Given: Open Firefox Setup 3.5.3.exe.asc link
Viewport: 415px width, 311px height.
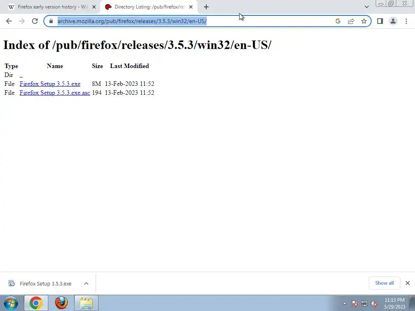Looking at the screenshot, I should [55, 93].
